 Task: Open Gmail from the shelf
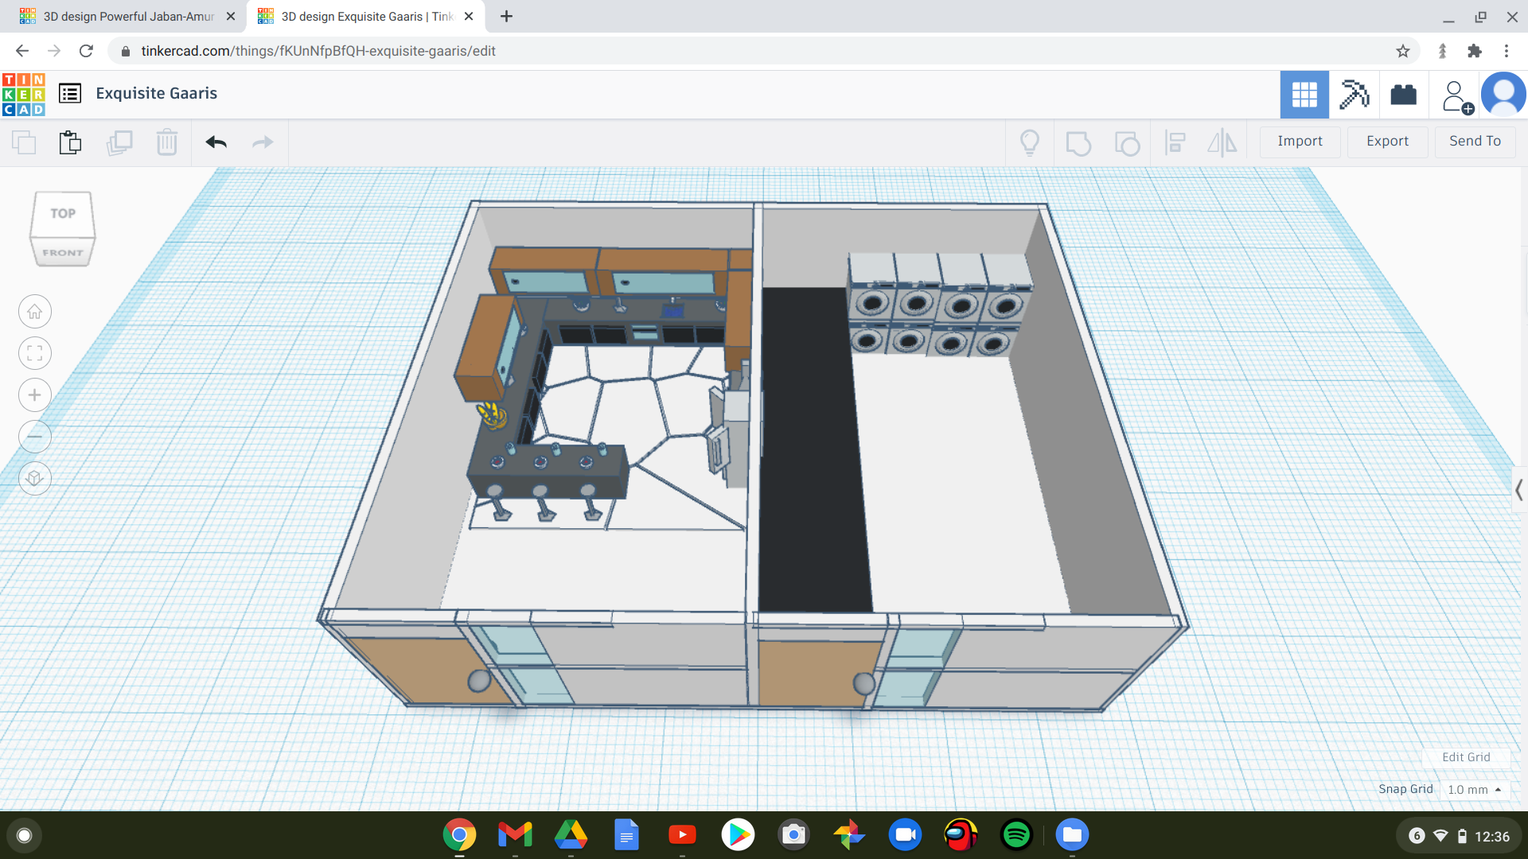515,834
